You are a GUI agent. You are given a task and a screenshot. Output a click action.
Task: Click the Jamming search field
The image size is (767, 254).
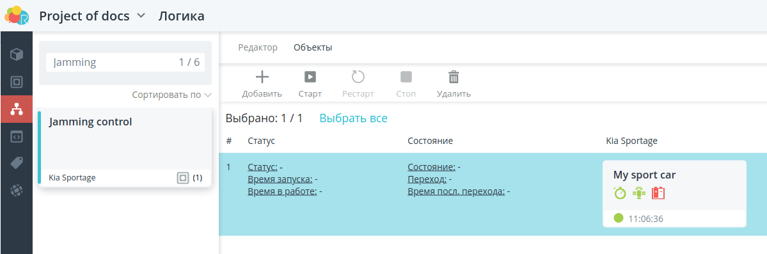pyautogui.click(x=125, y=62)
